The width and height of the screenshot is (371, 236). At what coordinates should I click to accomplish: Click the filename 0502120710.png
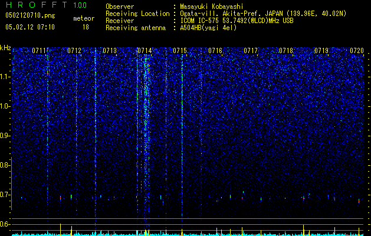(30, 15)
